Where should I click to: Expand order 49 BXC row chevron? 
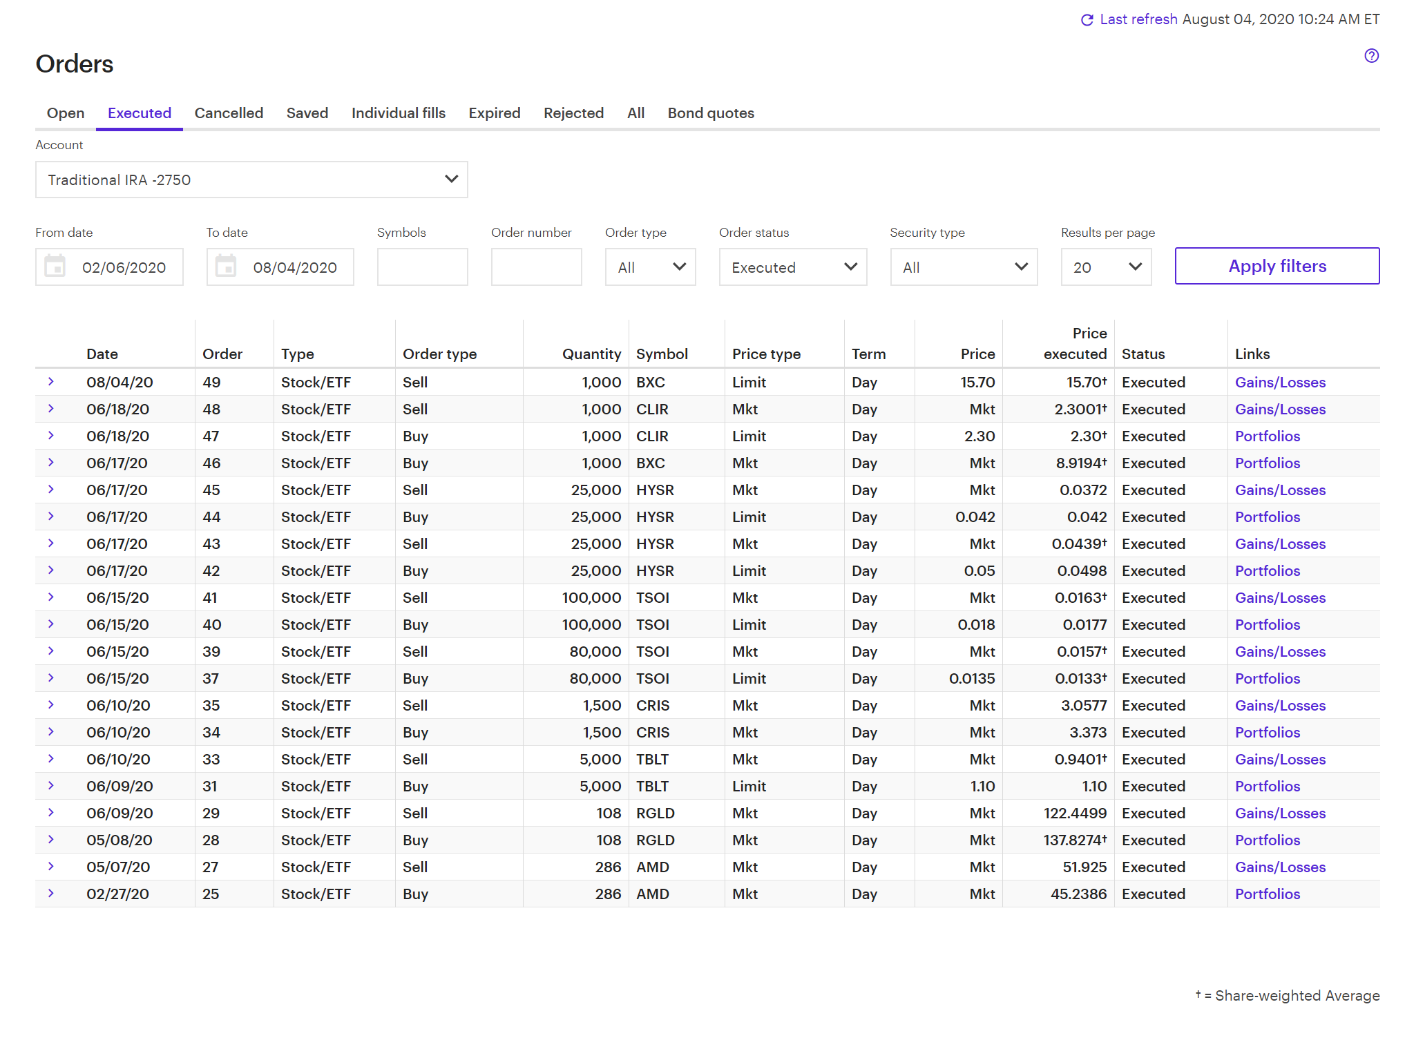pyautogui.click(x=51, y=382)
